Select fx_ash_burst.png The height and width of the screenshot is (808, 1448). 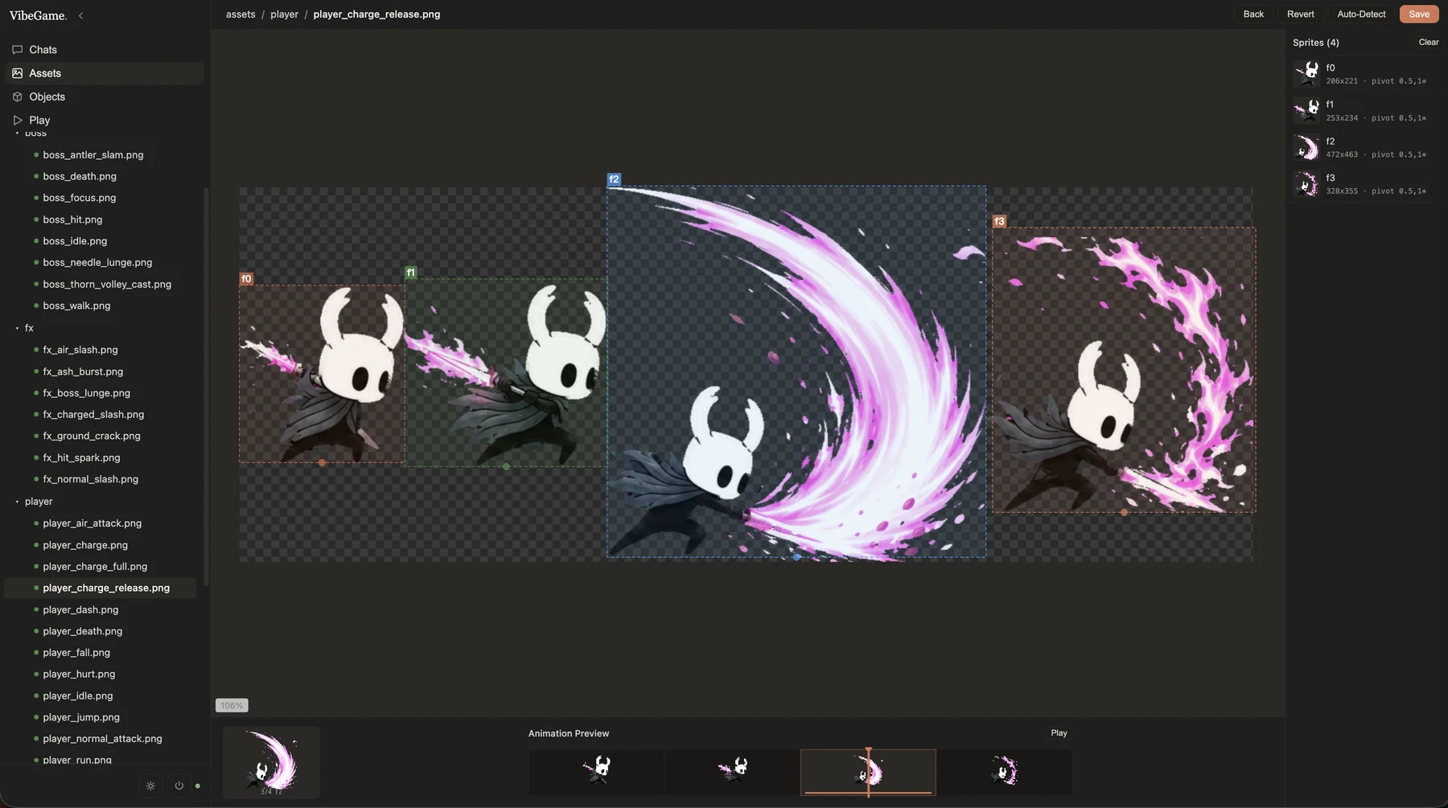[83, 371]
